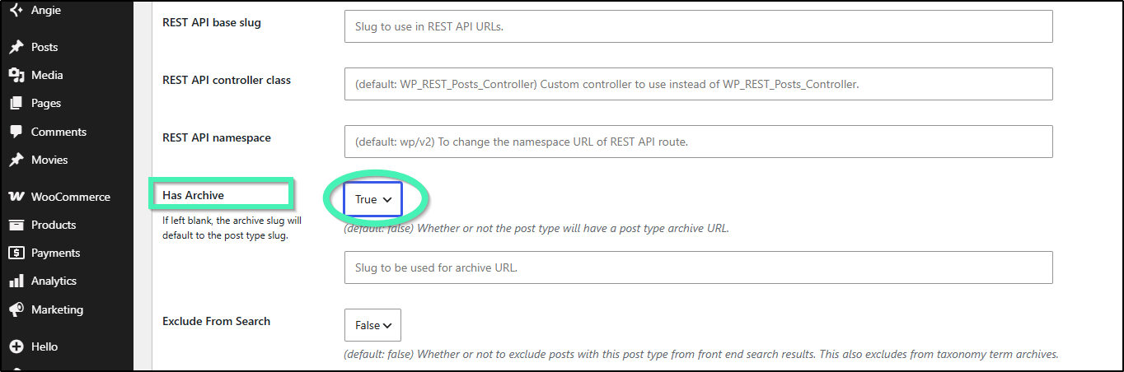Click the Pages icon in sidebar
Image resolution: width=1124 pixels, height=372 pixels.
(x=16, y=103)
